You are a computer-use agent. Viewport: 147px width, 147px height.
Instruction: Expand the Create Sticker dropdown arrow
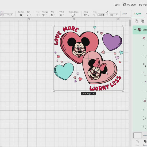[x=76, y=15]
